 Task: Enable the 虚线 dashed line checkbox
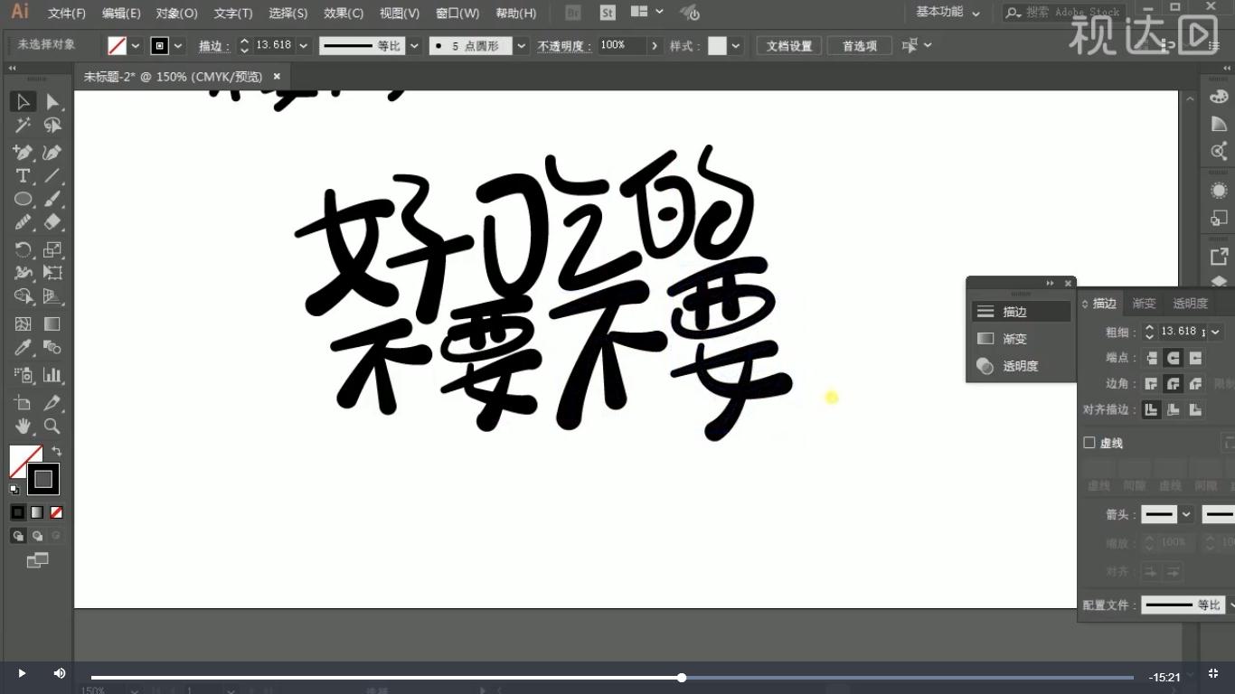click(x=1089, y=443)
